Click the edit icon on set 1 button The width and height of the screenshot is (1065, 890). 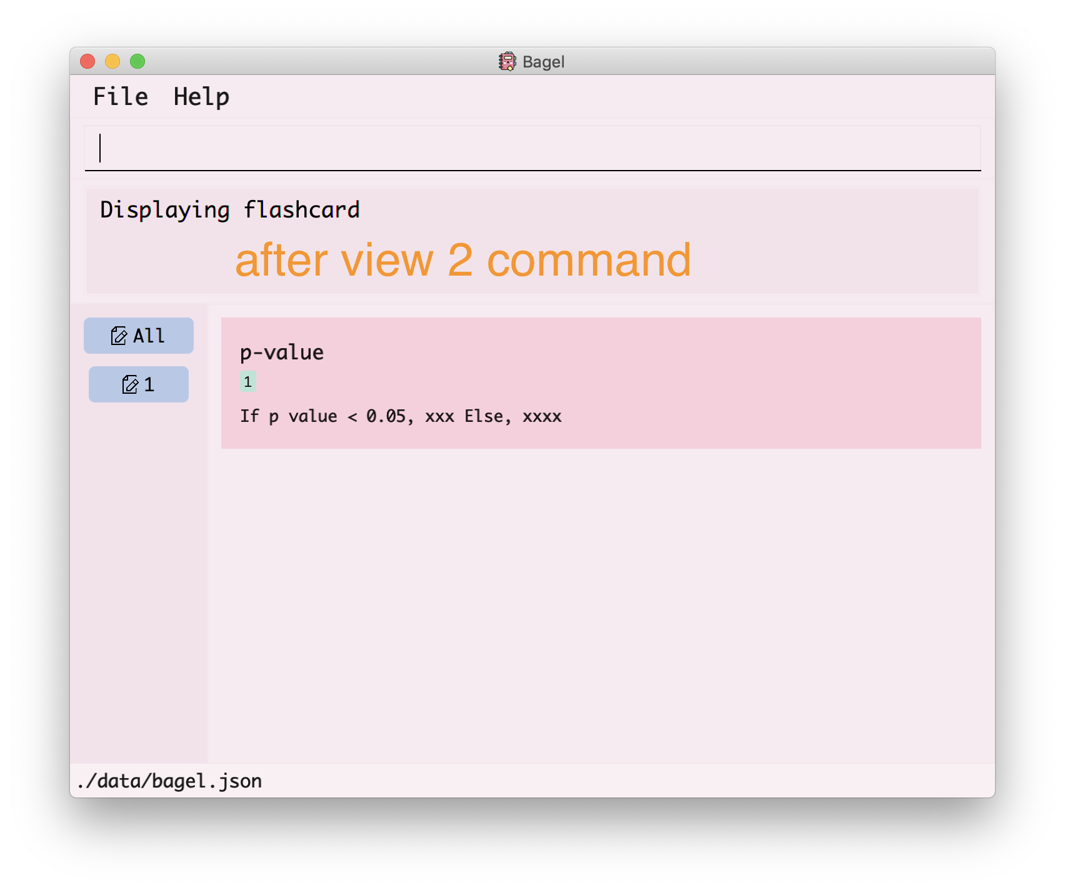coord(130,384)
